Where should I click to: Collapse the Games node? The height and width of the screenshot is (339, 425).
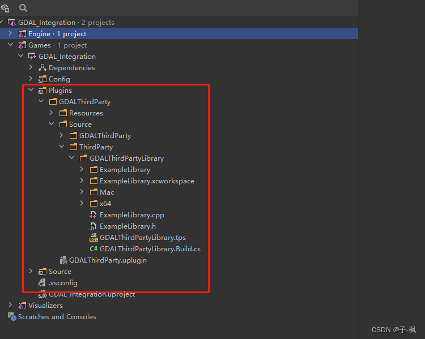coord(10,44)
